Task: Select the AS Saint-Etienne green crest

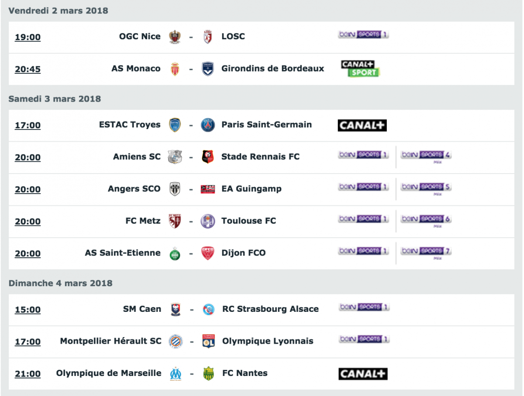Action: [x=175, y=253]
